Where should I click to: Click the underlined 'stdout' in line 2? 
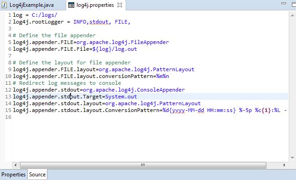(99, 22)
